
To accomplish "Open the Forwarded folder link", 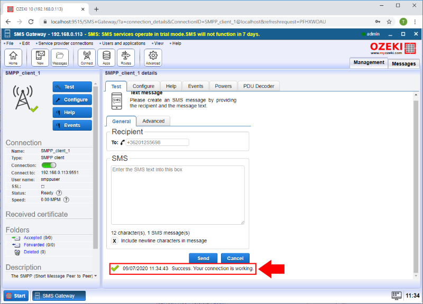I will [34, 245].
